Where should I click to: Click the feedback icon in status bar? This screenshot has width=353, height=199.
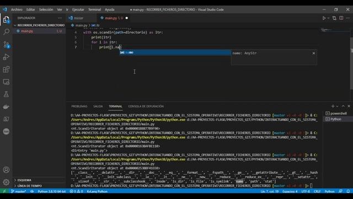click(x=341, y=191)
